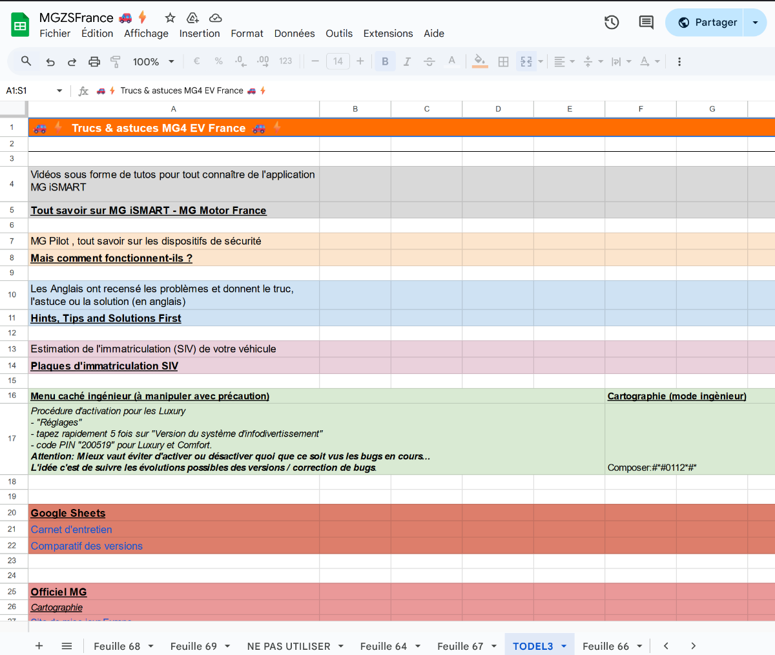This screenshot has height=655, width=775.
Task: Expand the 100% zoom dropdown
Action: [154, 62]
